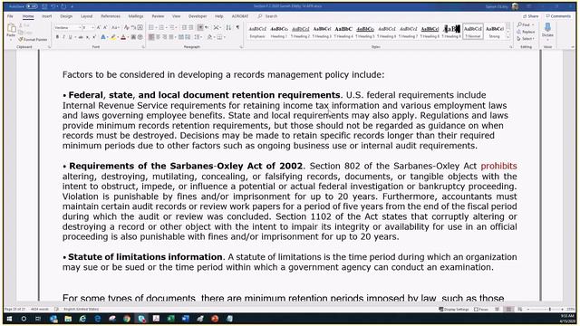Viewport: 580px width, 326px height.
Task: Apply the red font color
Action: point(123,37)
